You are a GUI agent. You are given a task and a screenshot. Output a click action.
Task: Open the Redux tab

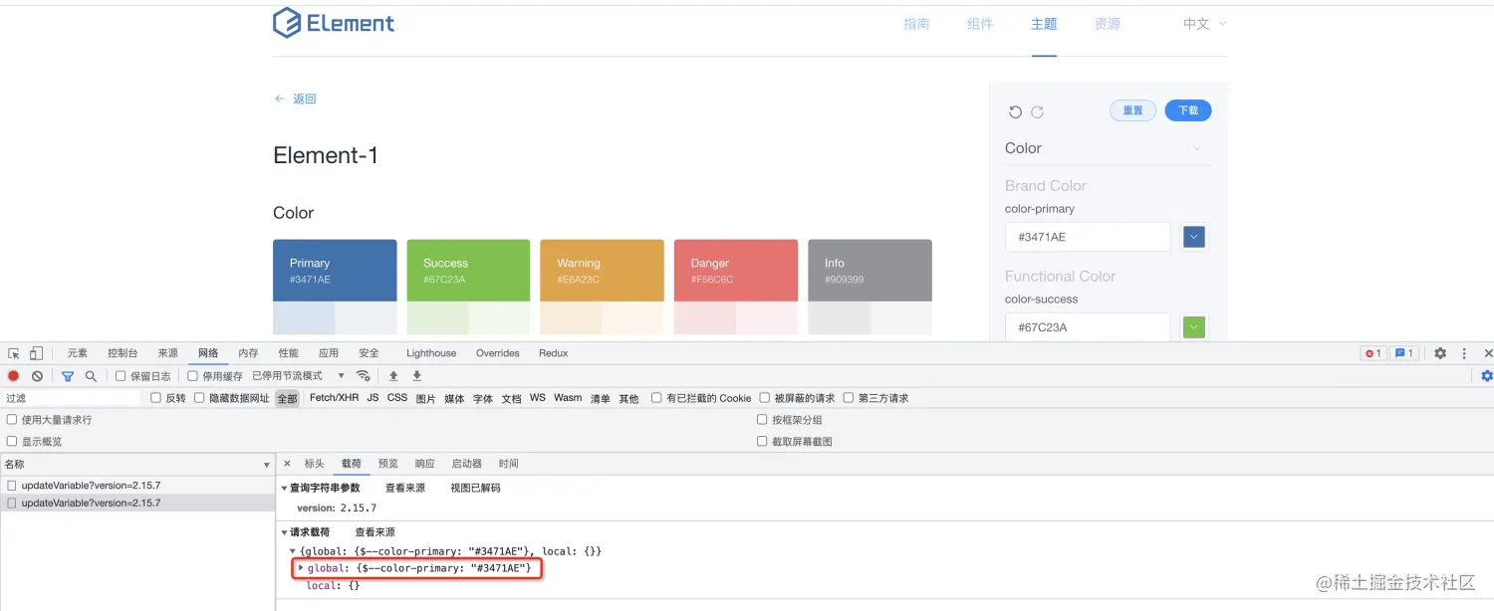click(x=554, y=353)
